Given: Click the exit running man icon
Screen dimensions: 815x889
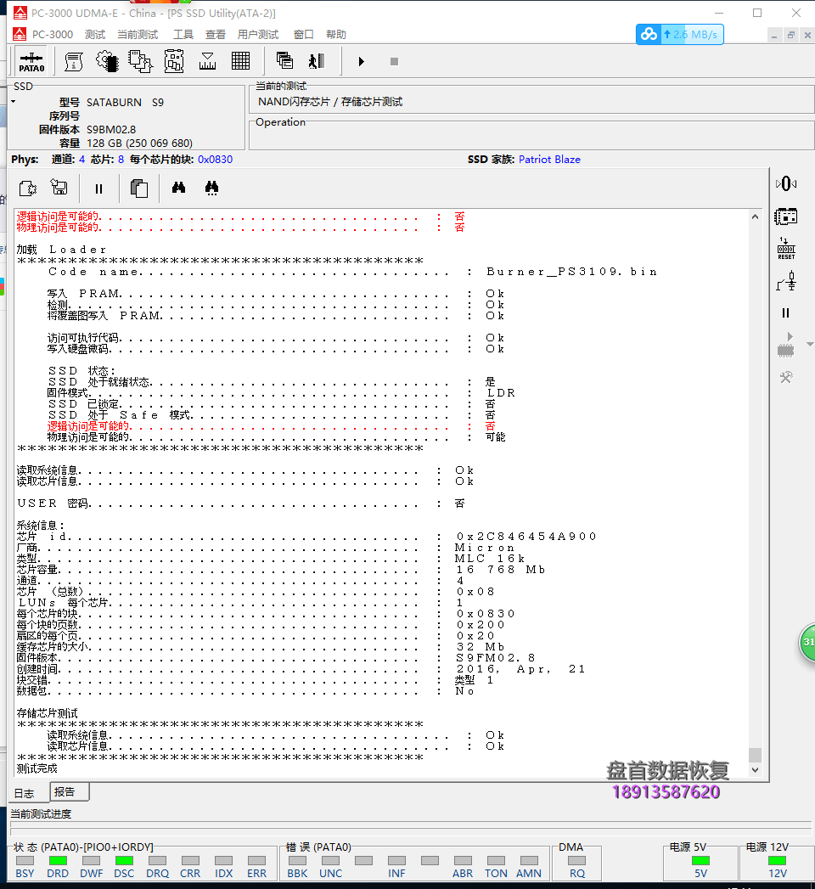Looking at the screenshot, I should [317, 61].
